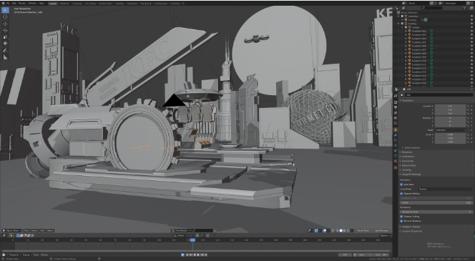Open the Material properties tab
Viewport: 475px width, 261px height.
pyautogui.click(x=396, y=161)
